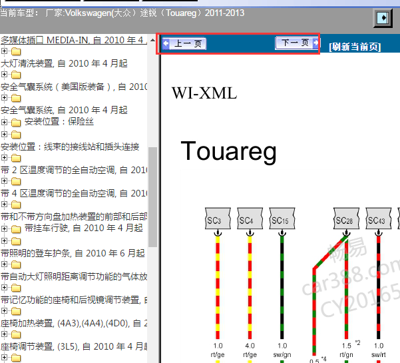This screenshot has width=400, height=363.
Task: Click the 1.0 sw/gn wire label
Action: tap(282, 350)
